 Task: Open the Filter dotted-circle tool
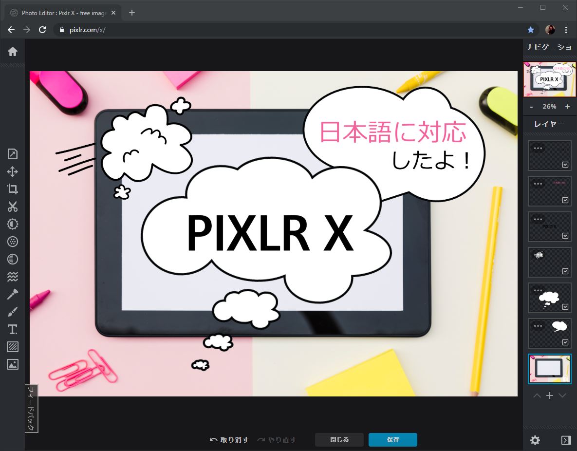(x=13, y=242)
